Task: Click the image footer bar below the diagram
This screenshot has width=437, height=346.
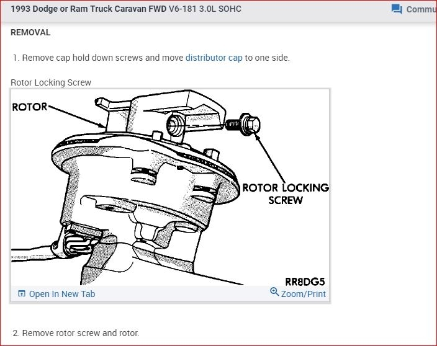Action: click(170, 294)
